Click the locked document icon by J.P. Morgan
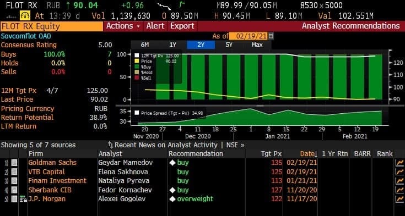This screenshot has width=405, height=216. [x=23, y=199]
